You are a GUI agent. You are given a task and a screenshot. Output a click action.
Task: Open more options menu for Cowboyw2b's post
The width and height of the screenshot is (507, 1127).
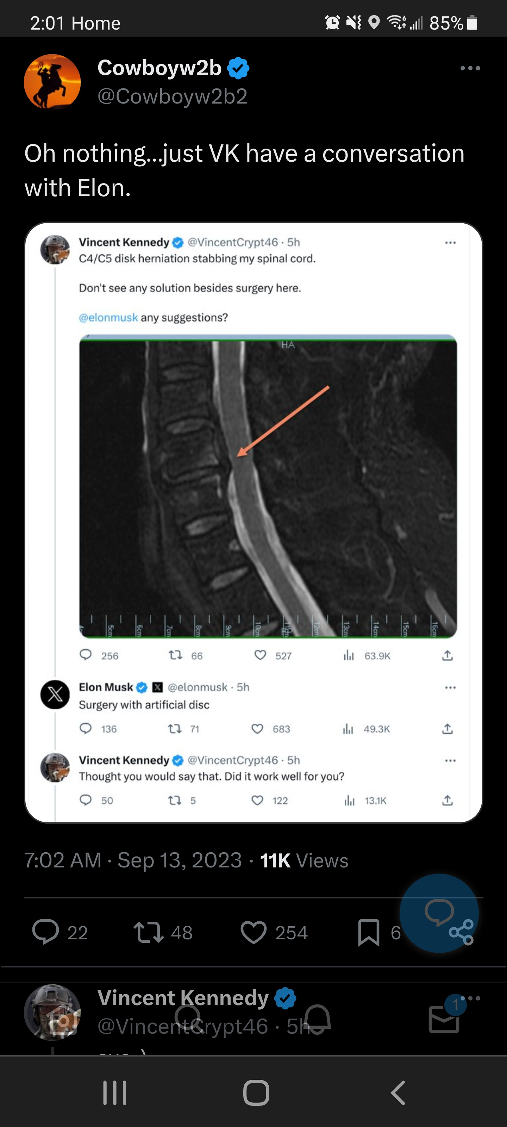click(470, 68)
